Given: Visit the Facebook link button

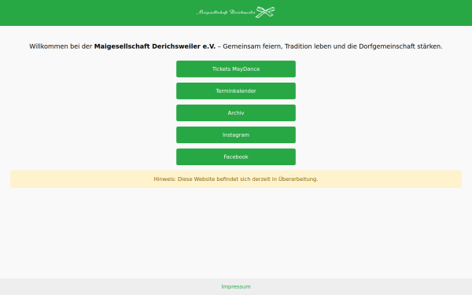Looking at the screenshot, I should tap(236, 157).
